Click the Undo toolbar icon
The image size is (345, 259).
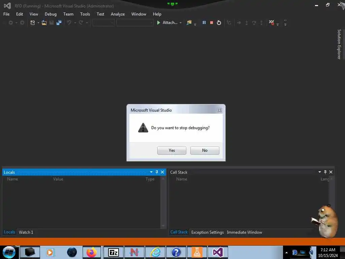coord(69,23)
